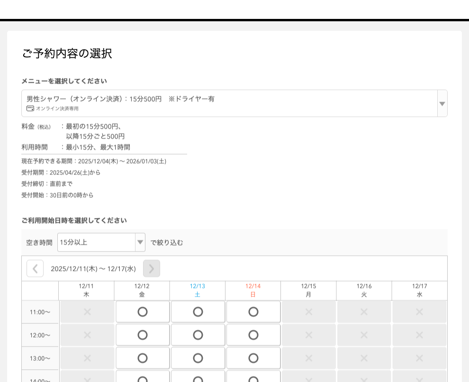Select the 13:00 slot on 12/14 Sunday
469x382 pixels.
[x=253, y=358]
